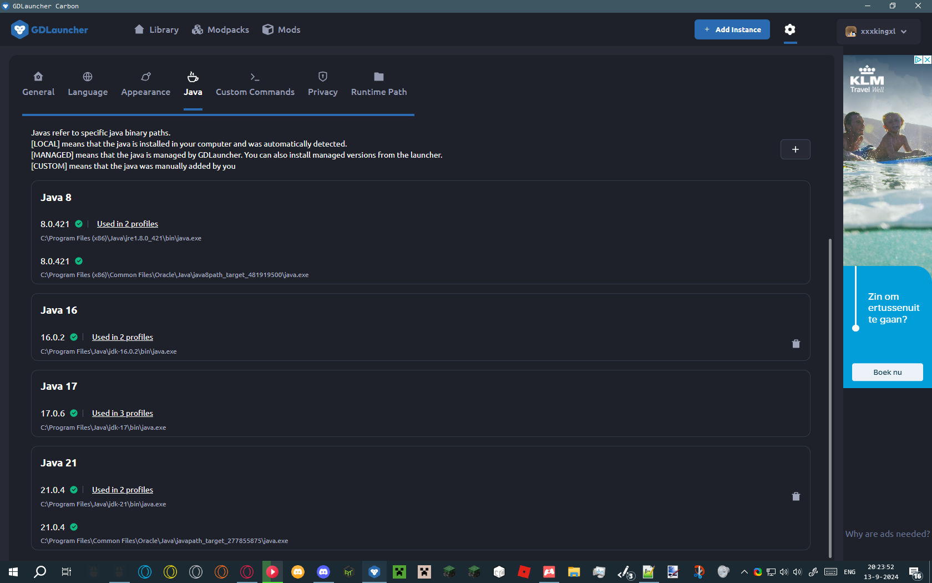
Task: Click the valid checkmark beside 17.0.6
Action: point(74,413)
